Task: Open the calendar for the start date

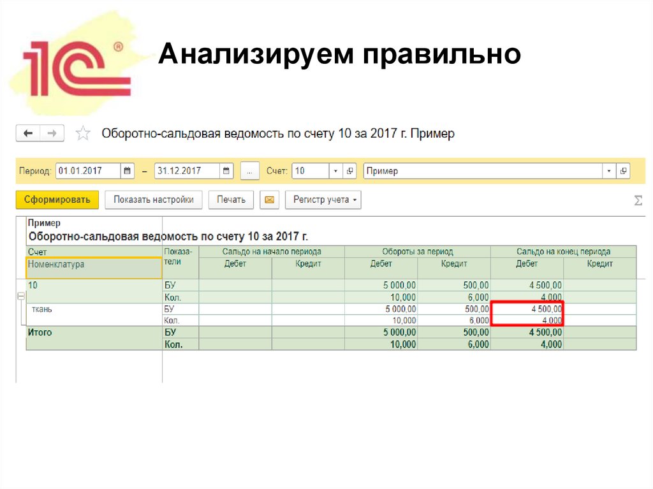Action: click(126, 170)
